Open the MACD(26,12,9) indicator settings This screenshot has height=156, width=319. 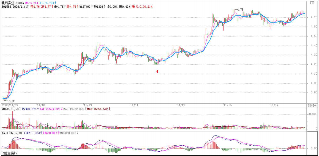click(x=12, y=133)
